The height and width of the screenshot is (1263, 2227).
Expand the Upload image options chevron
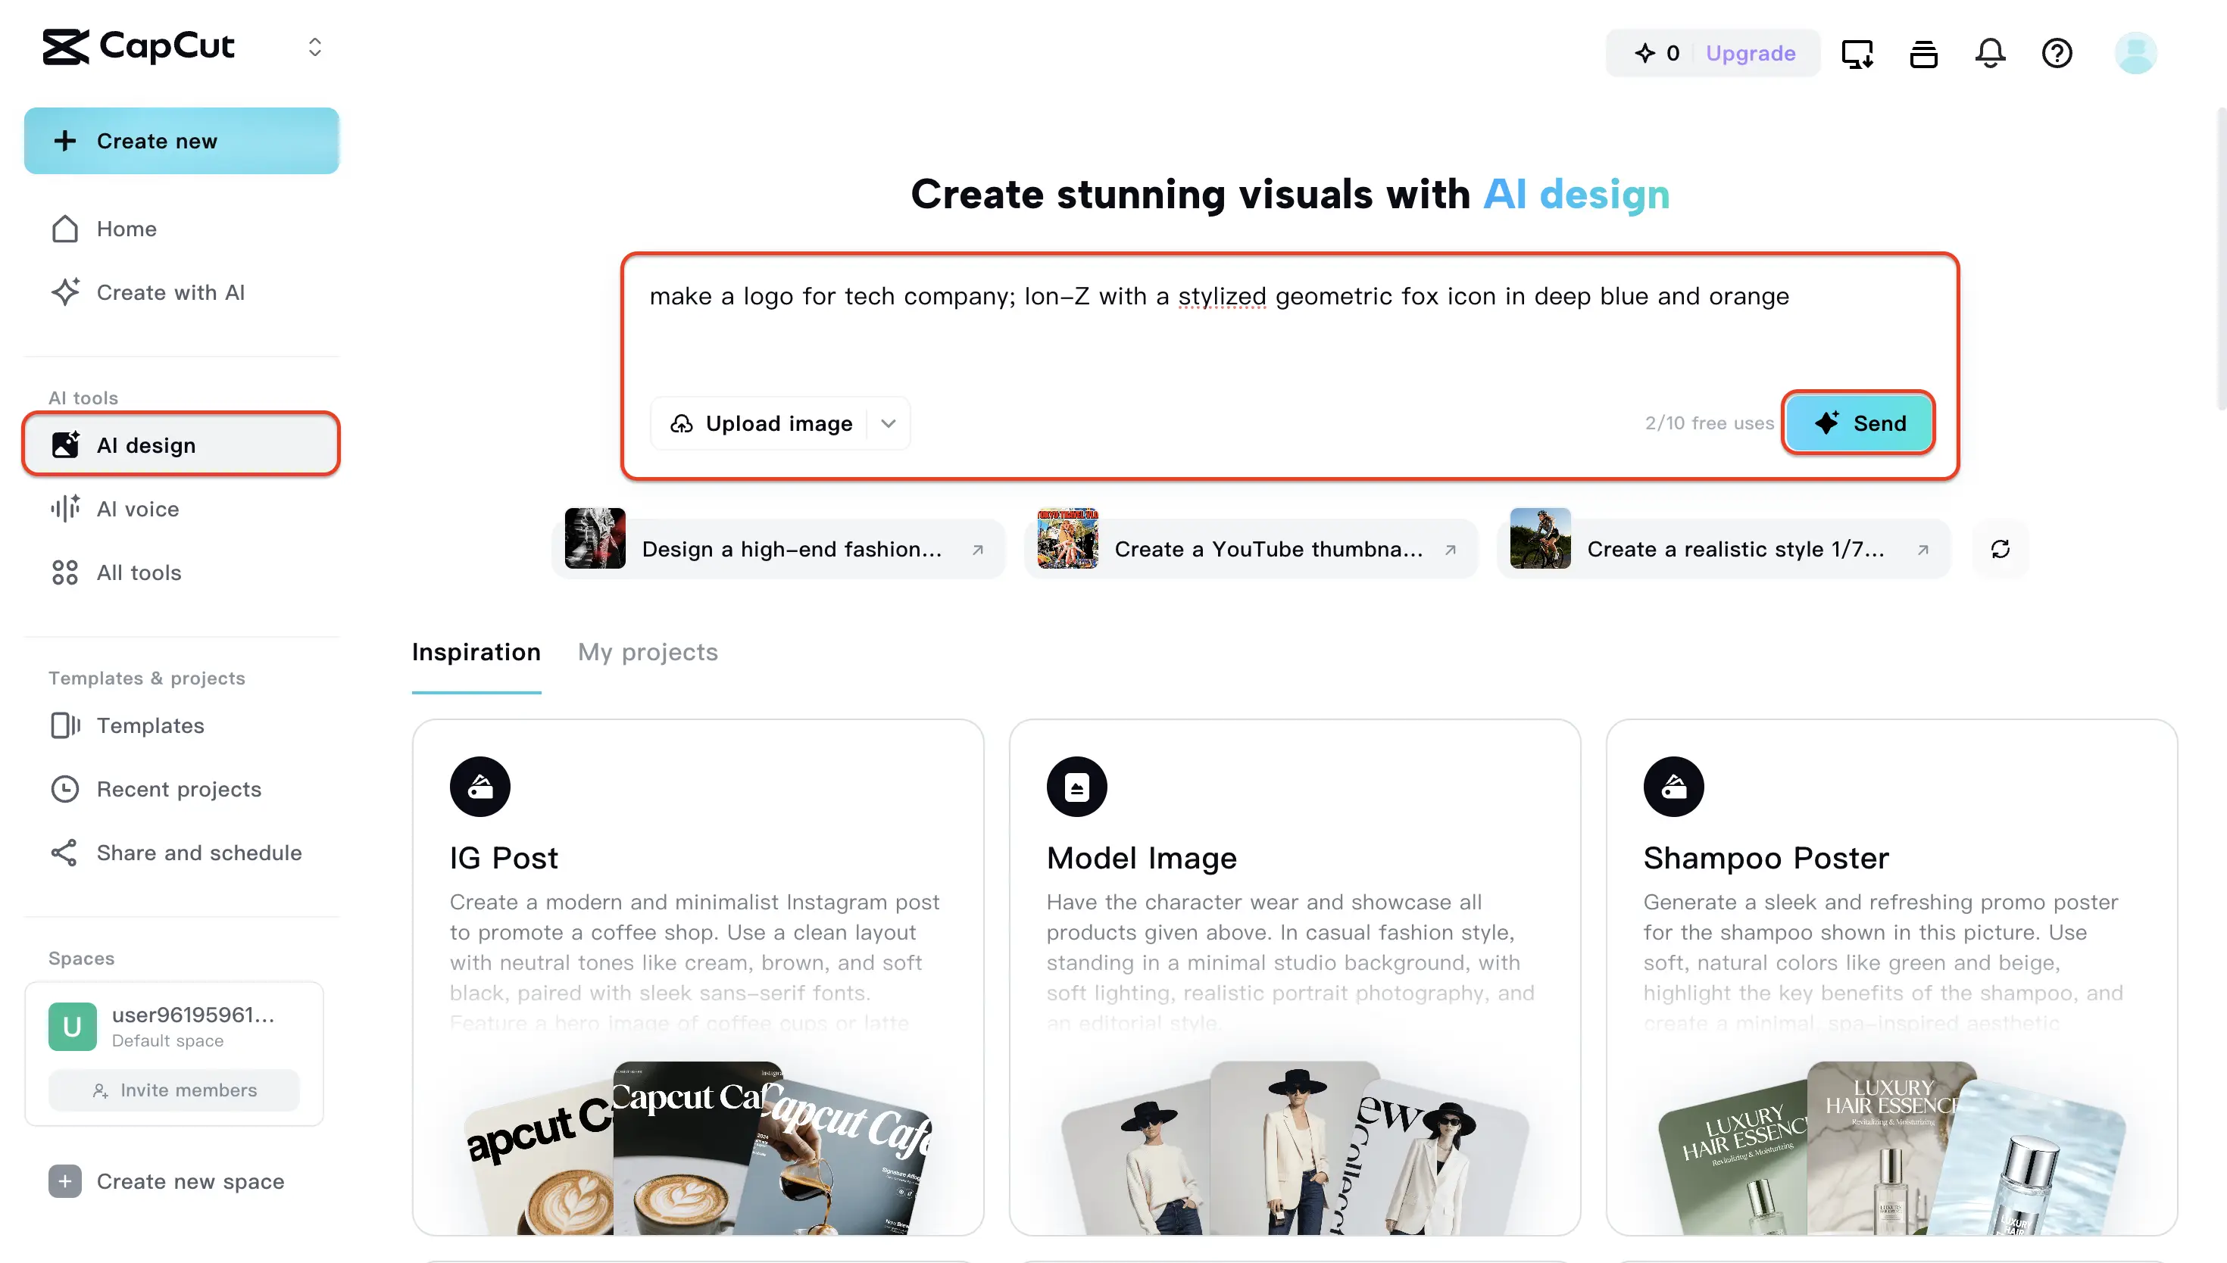[889, 423]
